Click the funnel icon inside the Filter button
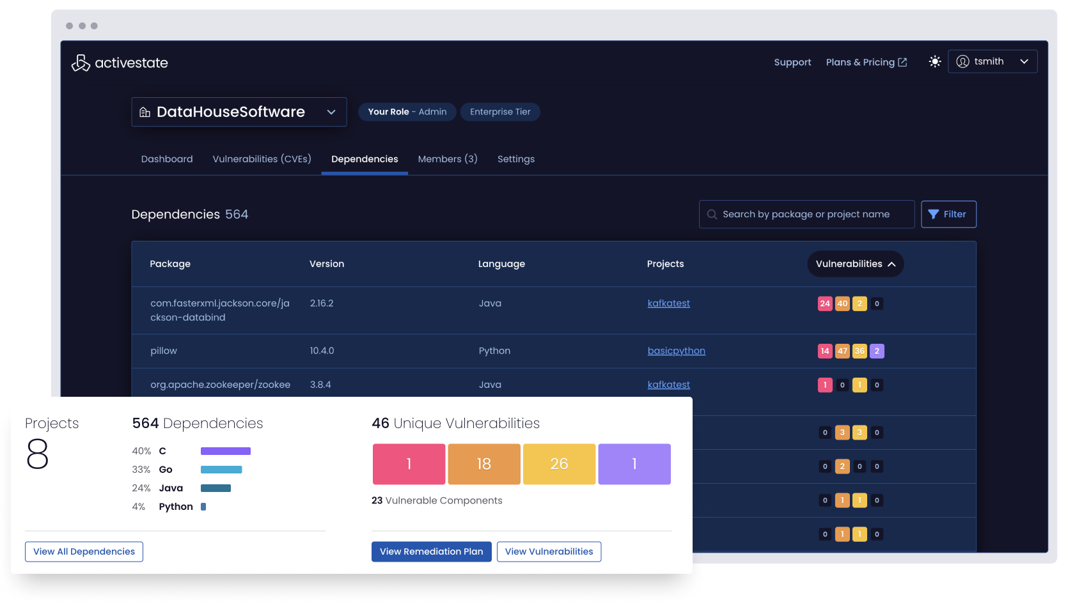Viewport: 1068px width, 607px height. [x=934, y=214]
